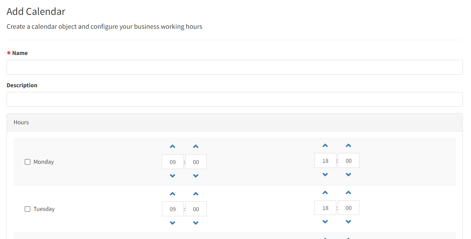Select the Monday start minutes field 00
This screenshot has width=471, height=239.
(x=196, y=162)
